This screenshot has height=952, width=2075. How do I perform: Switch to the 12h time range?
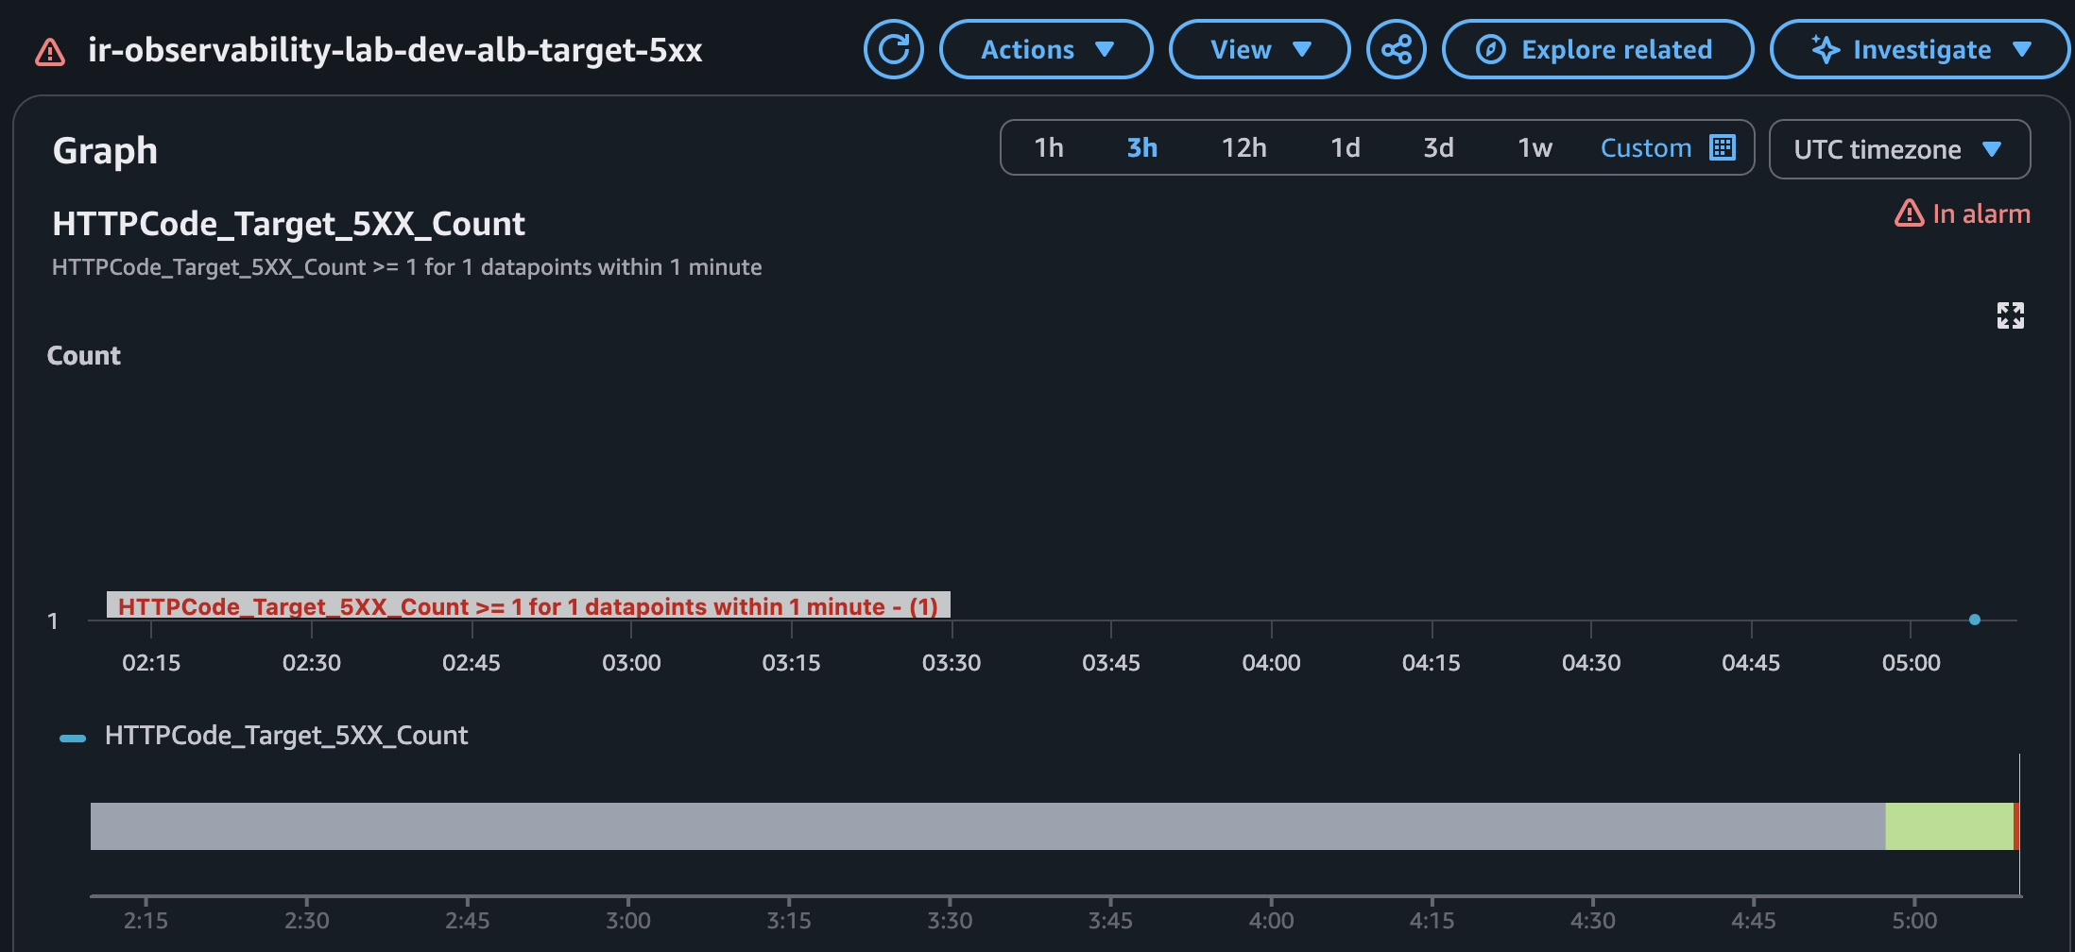(1243, 148)
